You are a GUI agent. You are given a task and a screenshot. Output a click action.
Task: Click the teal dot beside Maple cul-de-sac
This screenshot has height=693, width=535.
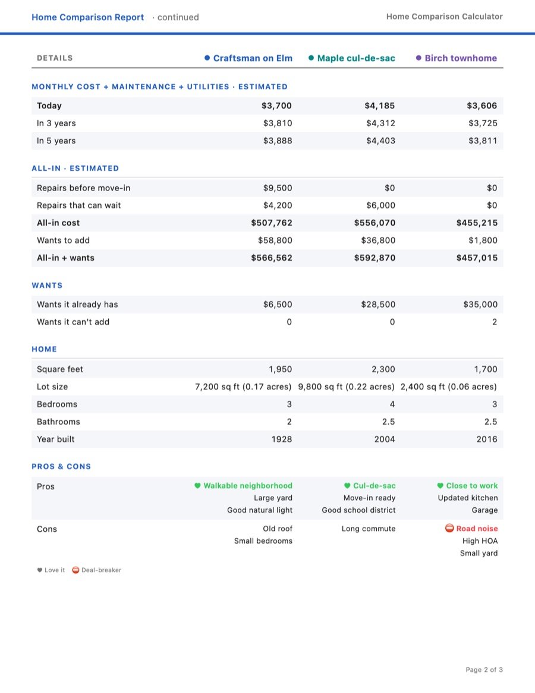pos(311,58)
